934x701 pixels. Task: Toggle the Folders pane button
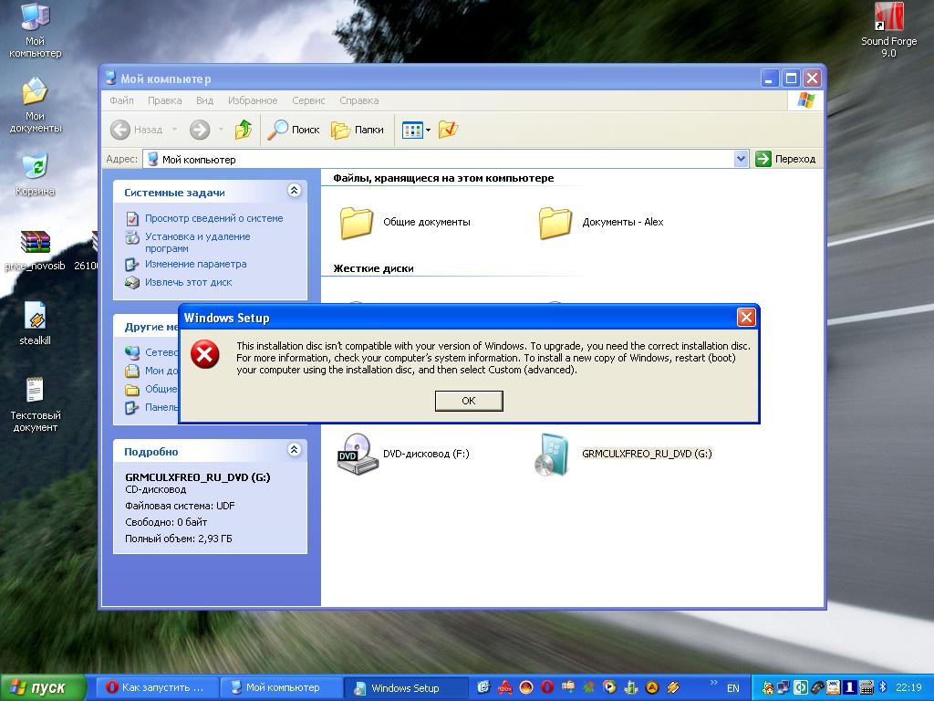358,130
